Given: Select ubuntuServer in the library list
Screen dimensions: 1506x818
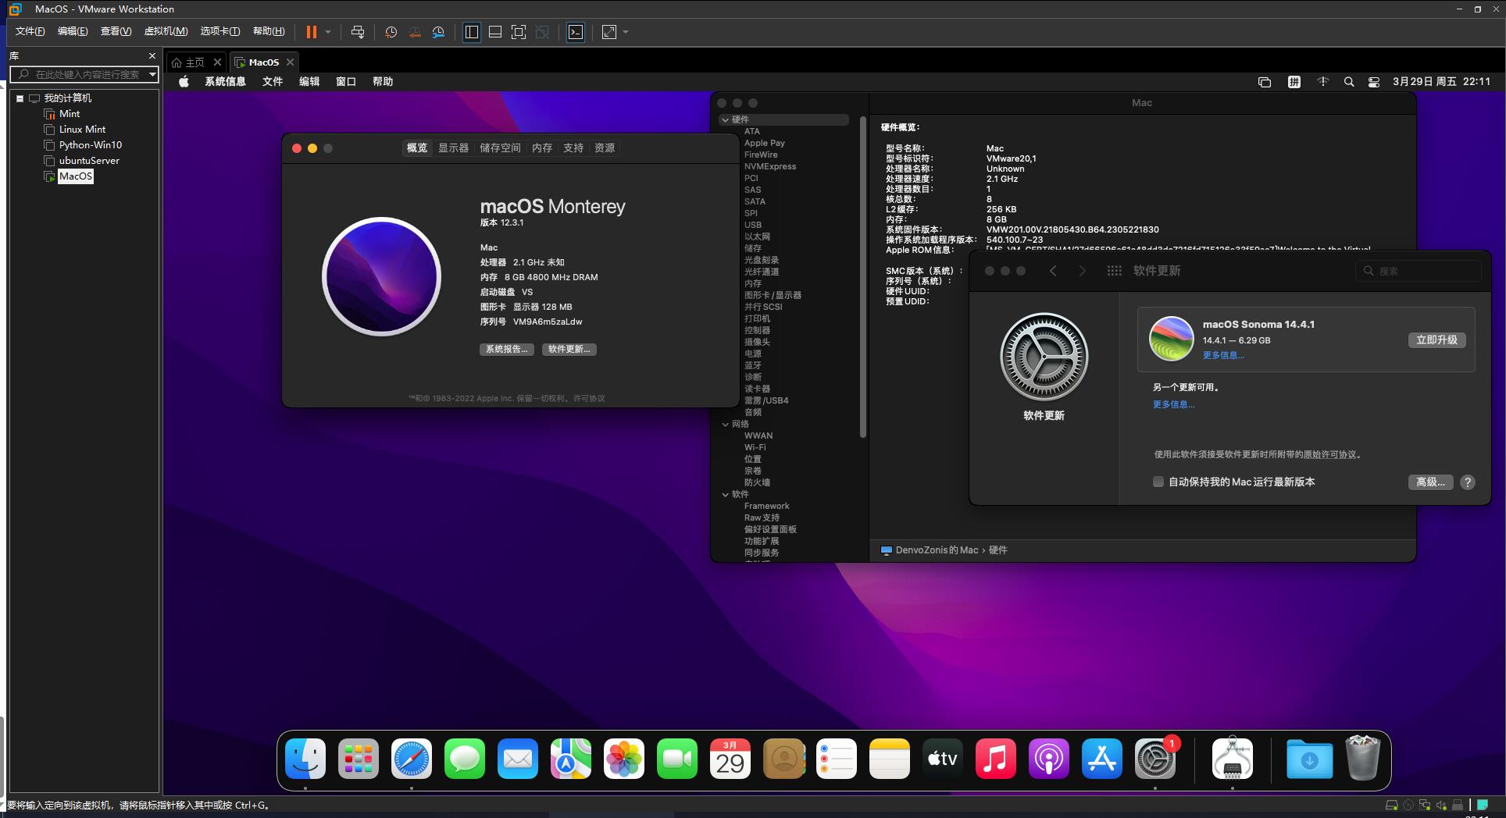Looking at the screenshot, I should [x=89, y=161].
